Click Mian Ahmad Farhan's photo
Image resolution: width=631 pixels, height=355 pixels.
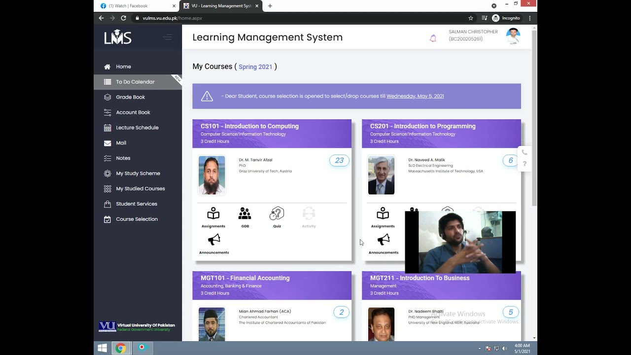pyautogui.click(x=211, y=324)
